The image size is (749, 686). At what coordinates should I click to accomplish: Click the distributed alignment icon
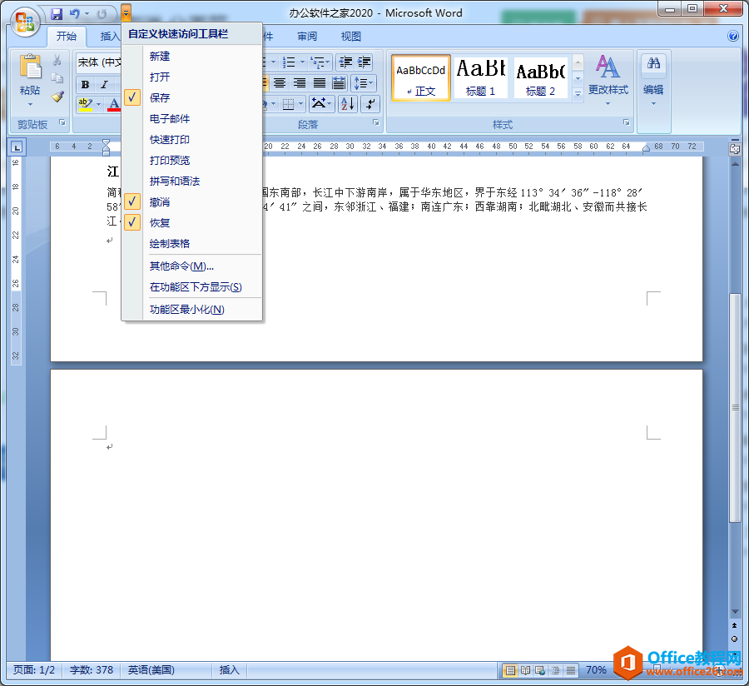339,83
